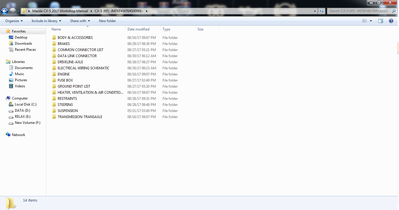Select GROUND POINT LIST folder icon
This screenshot has height=210, width=399.
click(x=54, y=86)
